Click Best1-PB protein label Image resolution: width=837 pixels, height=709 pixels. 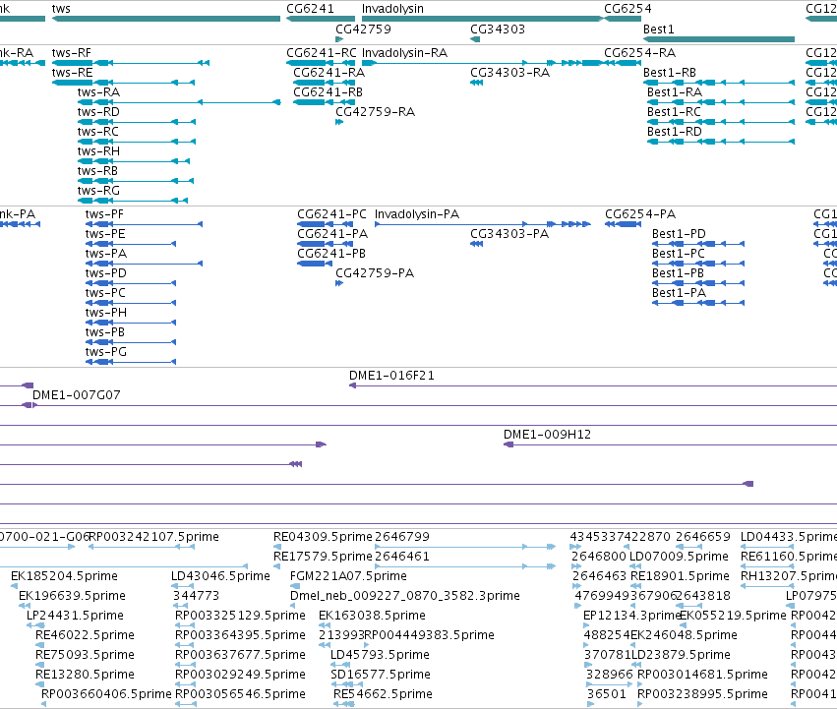tap(678, 273)
